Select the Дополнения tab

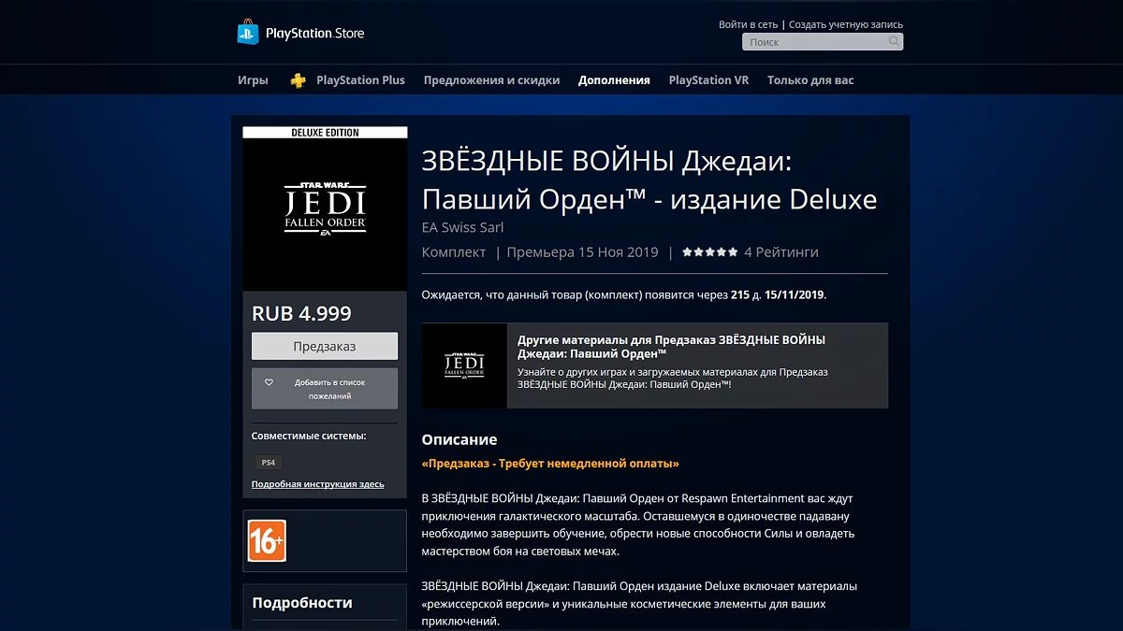pyautogui.click(x=614, y=80)
